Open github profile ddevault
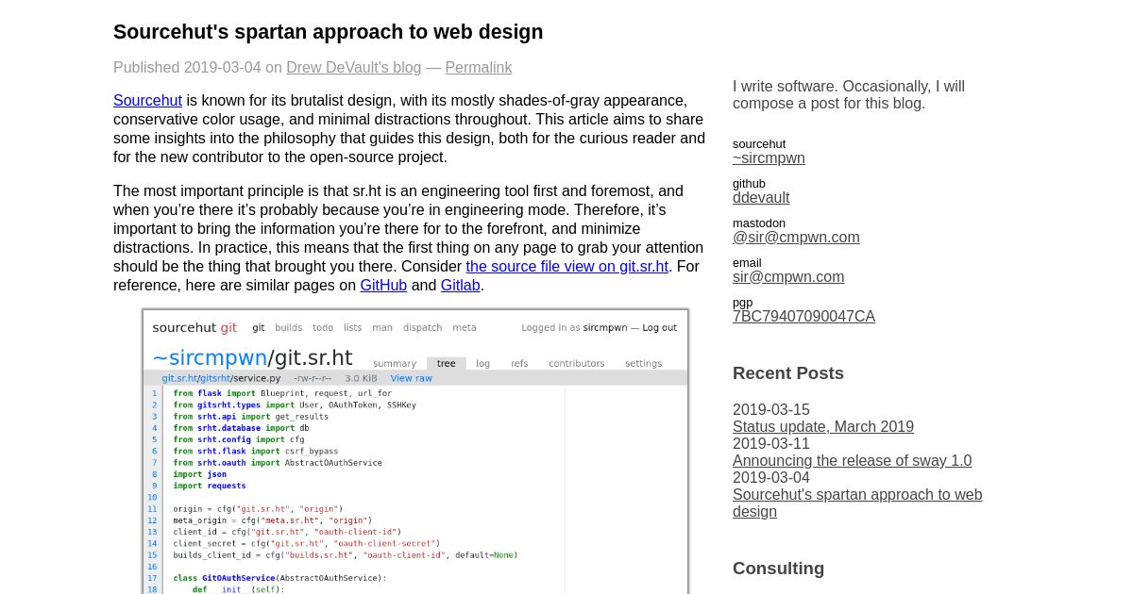1133x594 pixels. [x=761, y=198]
